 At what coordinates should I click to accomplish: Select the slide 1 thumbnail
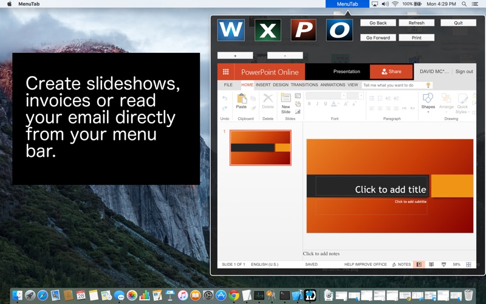coord(261,148)
